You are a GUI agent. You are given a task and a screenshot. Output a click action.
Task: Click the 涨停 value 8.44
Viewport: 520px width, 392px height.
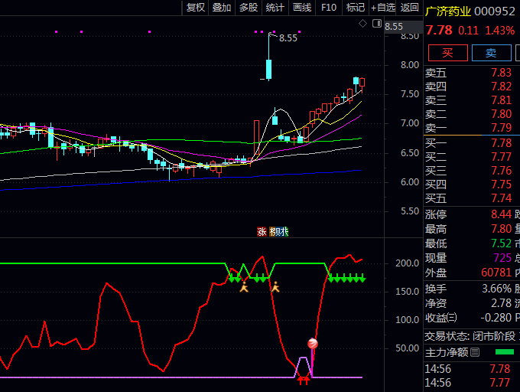501,214
